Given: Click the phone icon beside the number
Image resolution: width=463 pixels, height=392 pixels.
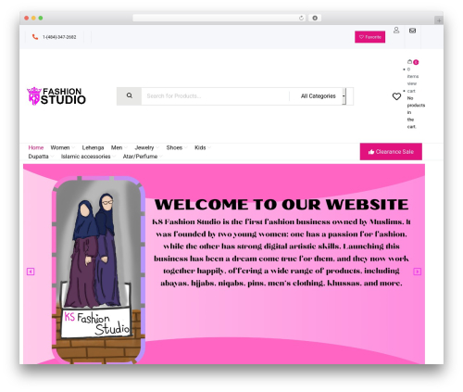Looking at the screenshot, I should point(35,37).
